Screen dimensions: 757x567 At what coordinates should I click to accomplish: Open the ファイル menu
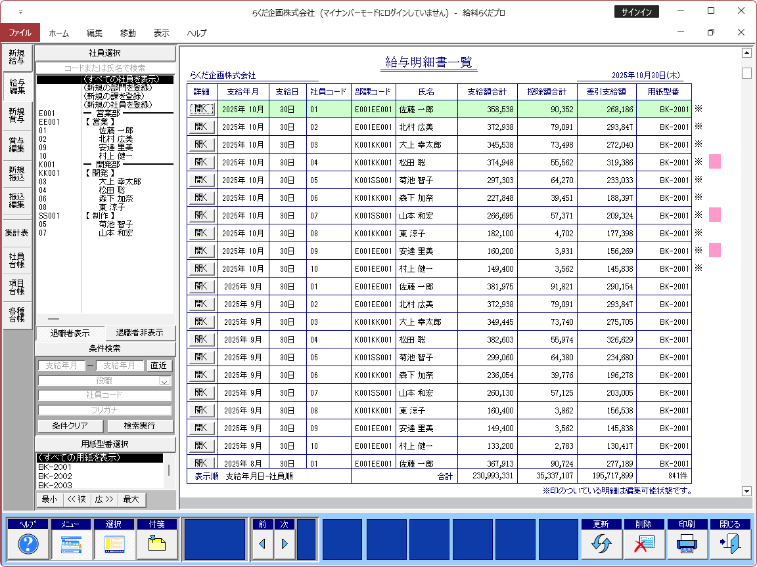(20, 33)
